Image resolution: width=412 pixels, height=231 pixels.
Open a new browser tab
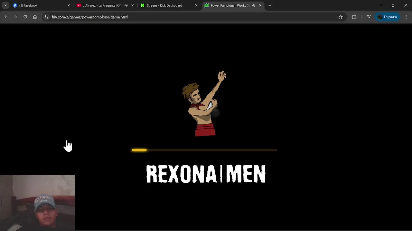pyautogui.click(x=270, y=5)
